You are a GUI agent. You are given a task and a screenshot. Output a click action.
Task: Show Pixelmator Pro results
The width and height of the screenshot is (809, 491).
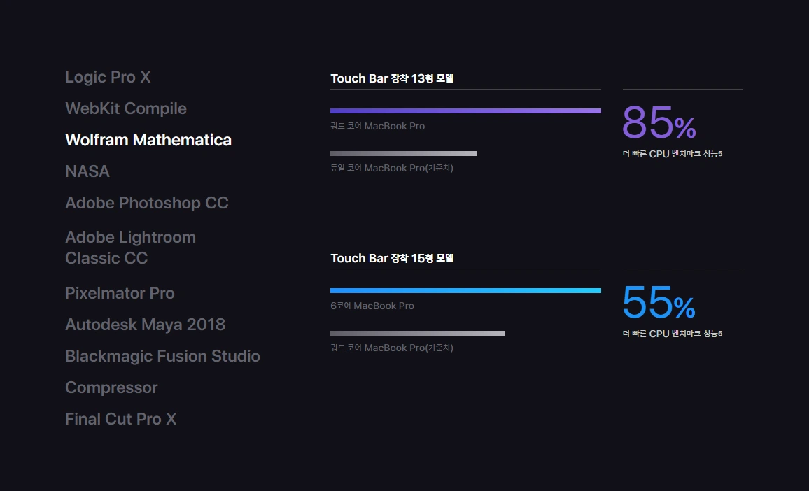(120, 293)
